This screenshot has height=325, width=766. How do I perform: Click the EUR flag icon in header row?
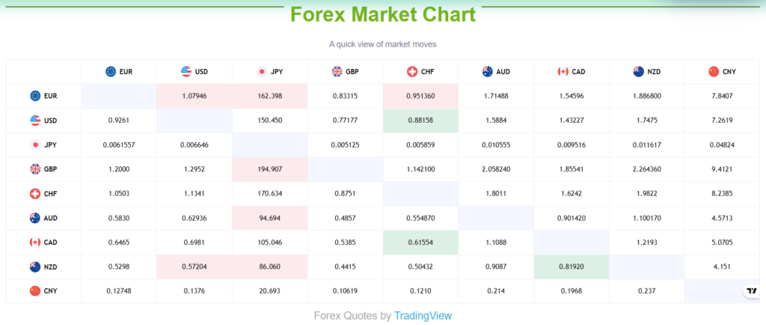click(x=111, y=72)
